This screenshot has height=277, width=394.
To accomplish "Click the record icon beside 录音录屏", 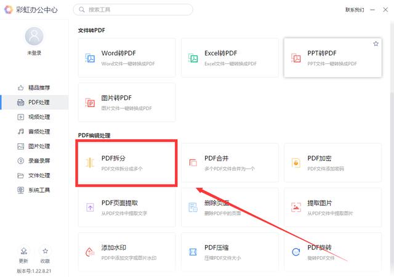I will tap(20, 161).
